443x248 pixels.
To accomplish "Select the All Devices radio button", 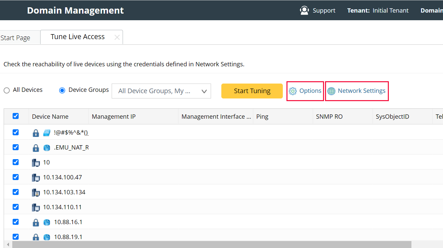I will point(6,90).
